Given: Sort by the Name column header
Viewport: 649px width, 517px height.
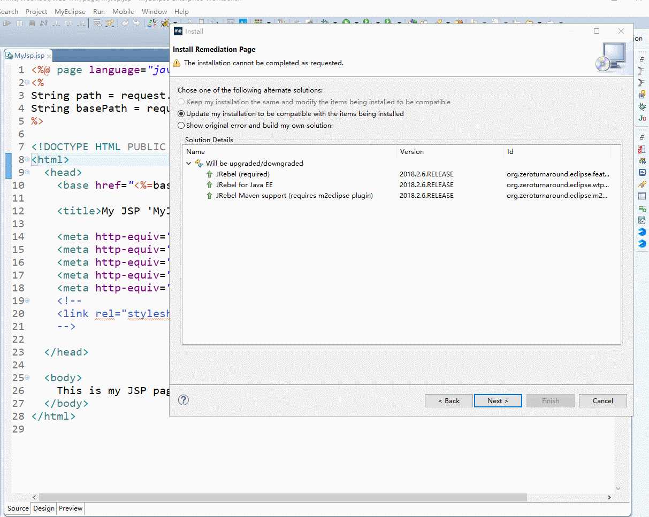Looking at the screenshot, I should click(289, 152).
